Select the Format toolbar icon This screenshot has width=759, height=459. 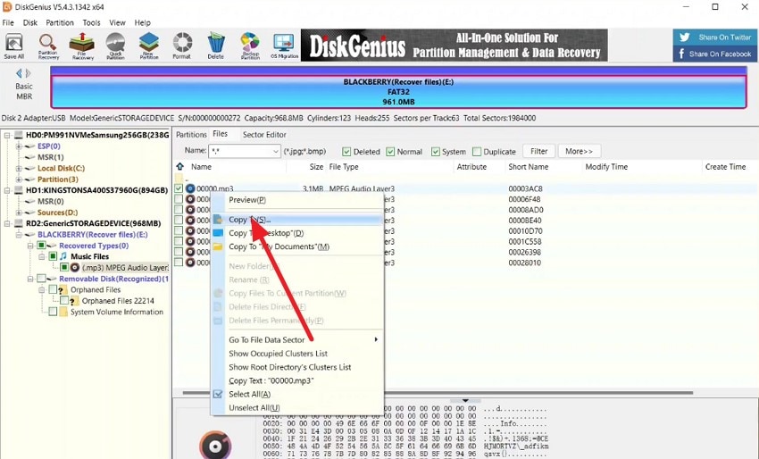click(182, 46)
